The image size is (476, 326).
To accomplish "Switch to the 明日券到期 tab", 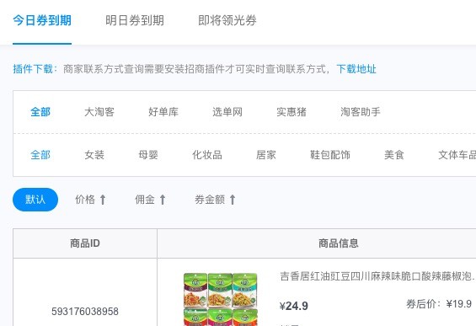I will pos(135,21).
